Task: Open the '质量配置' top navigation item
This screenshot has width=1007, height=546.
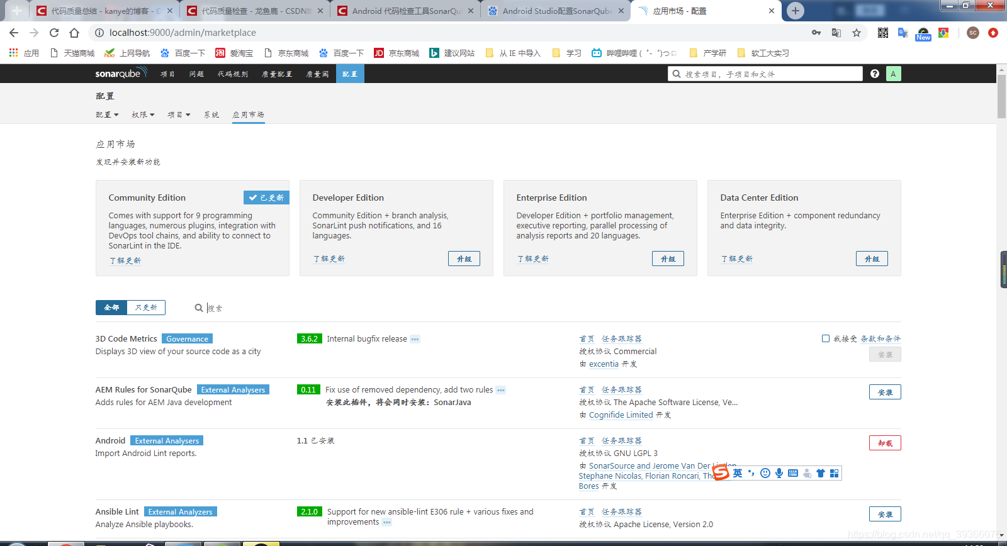Action: (277, 74)
